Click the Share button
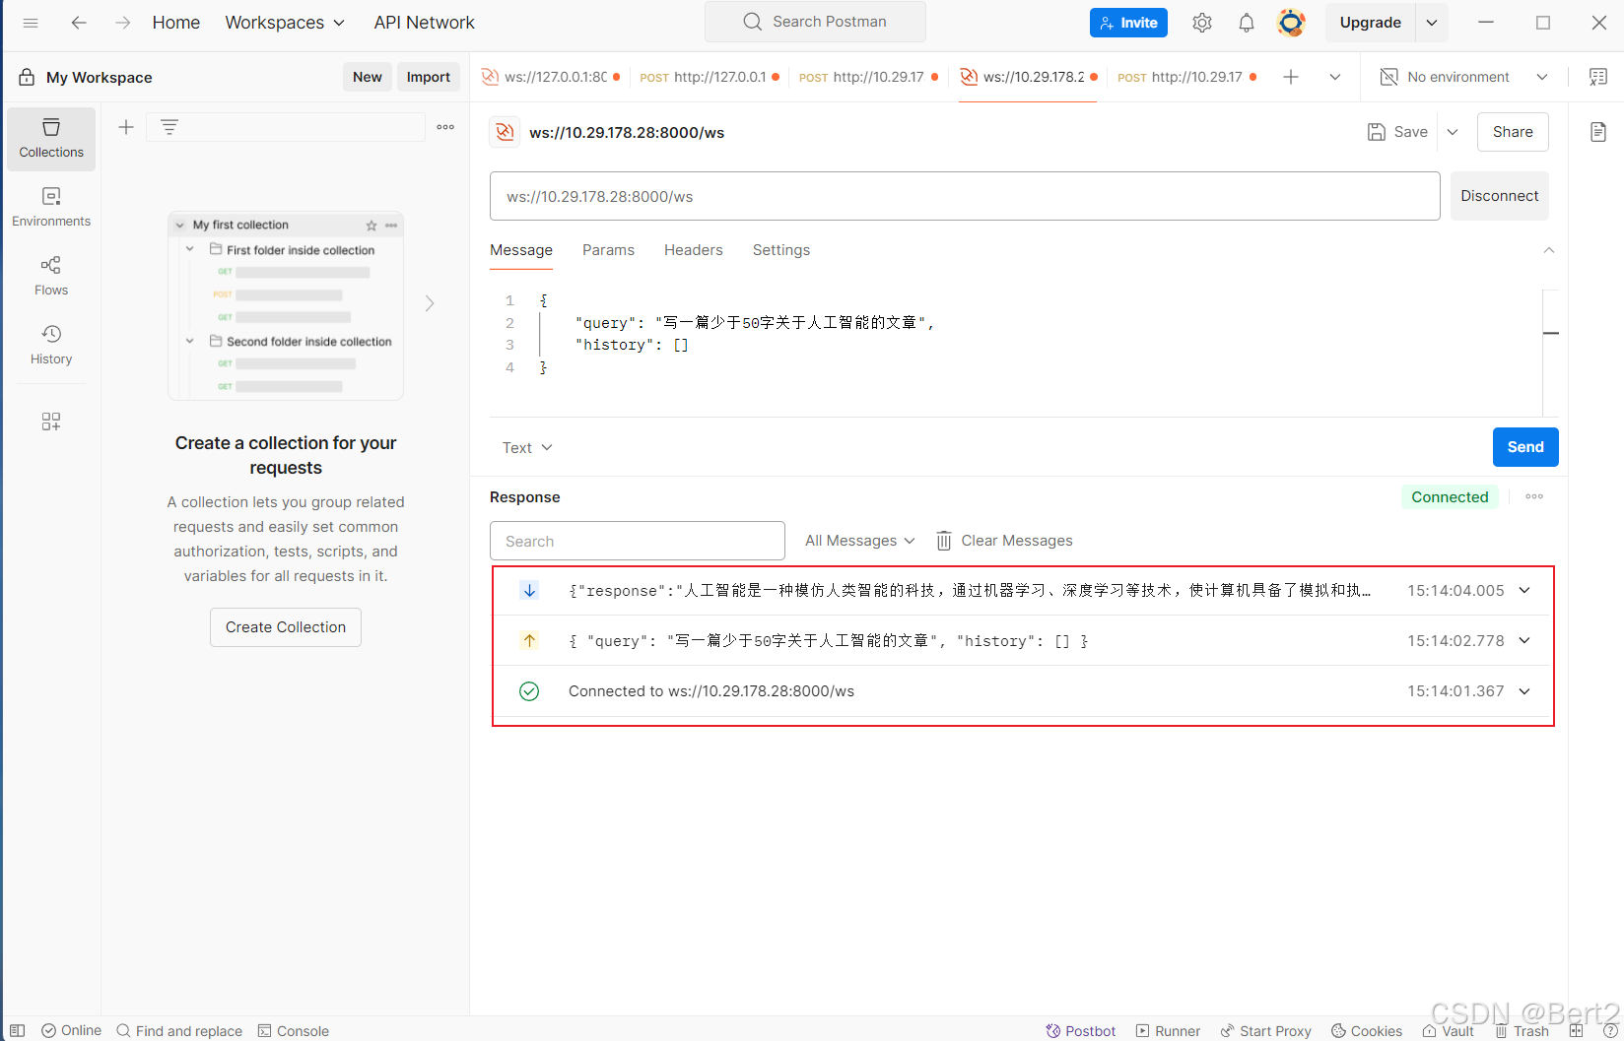 tap(1513, 132)
